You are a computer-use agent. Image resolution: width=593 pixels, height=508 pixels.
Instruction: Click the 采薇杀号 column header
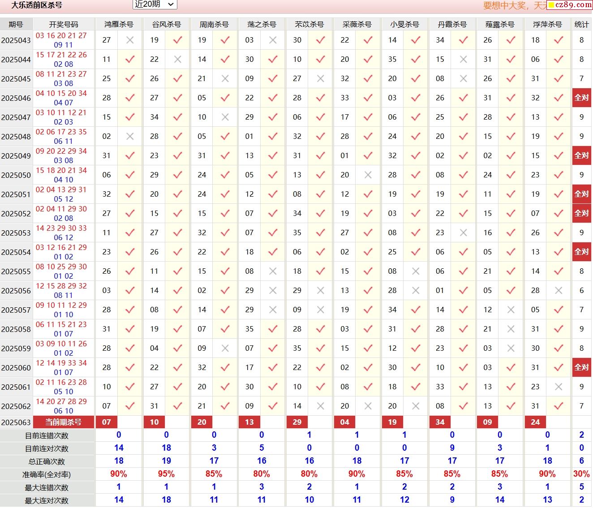point(357,24)
